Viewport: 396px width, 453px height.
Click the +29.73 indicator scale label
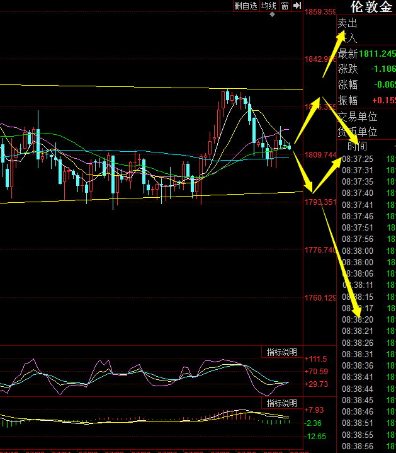pos(316,384)
